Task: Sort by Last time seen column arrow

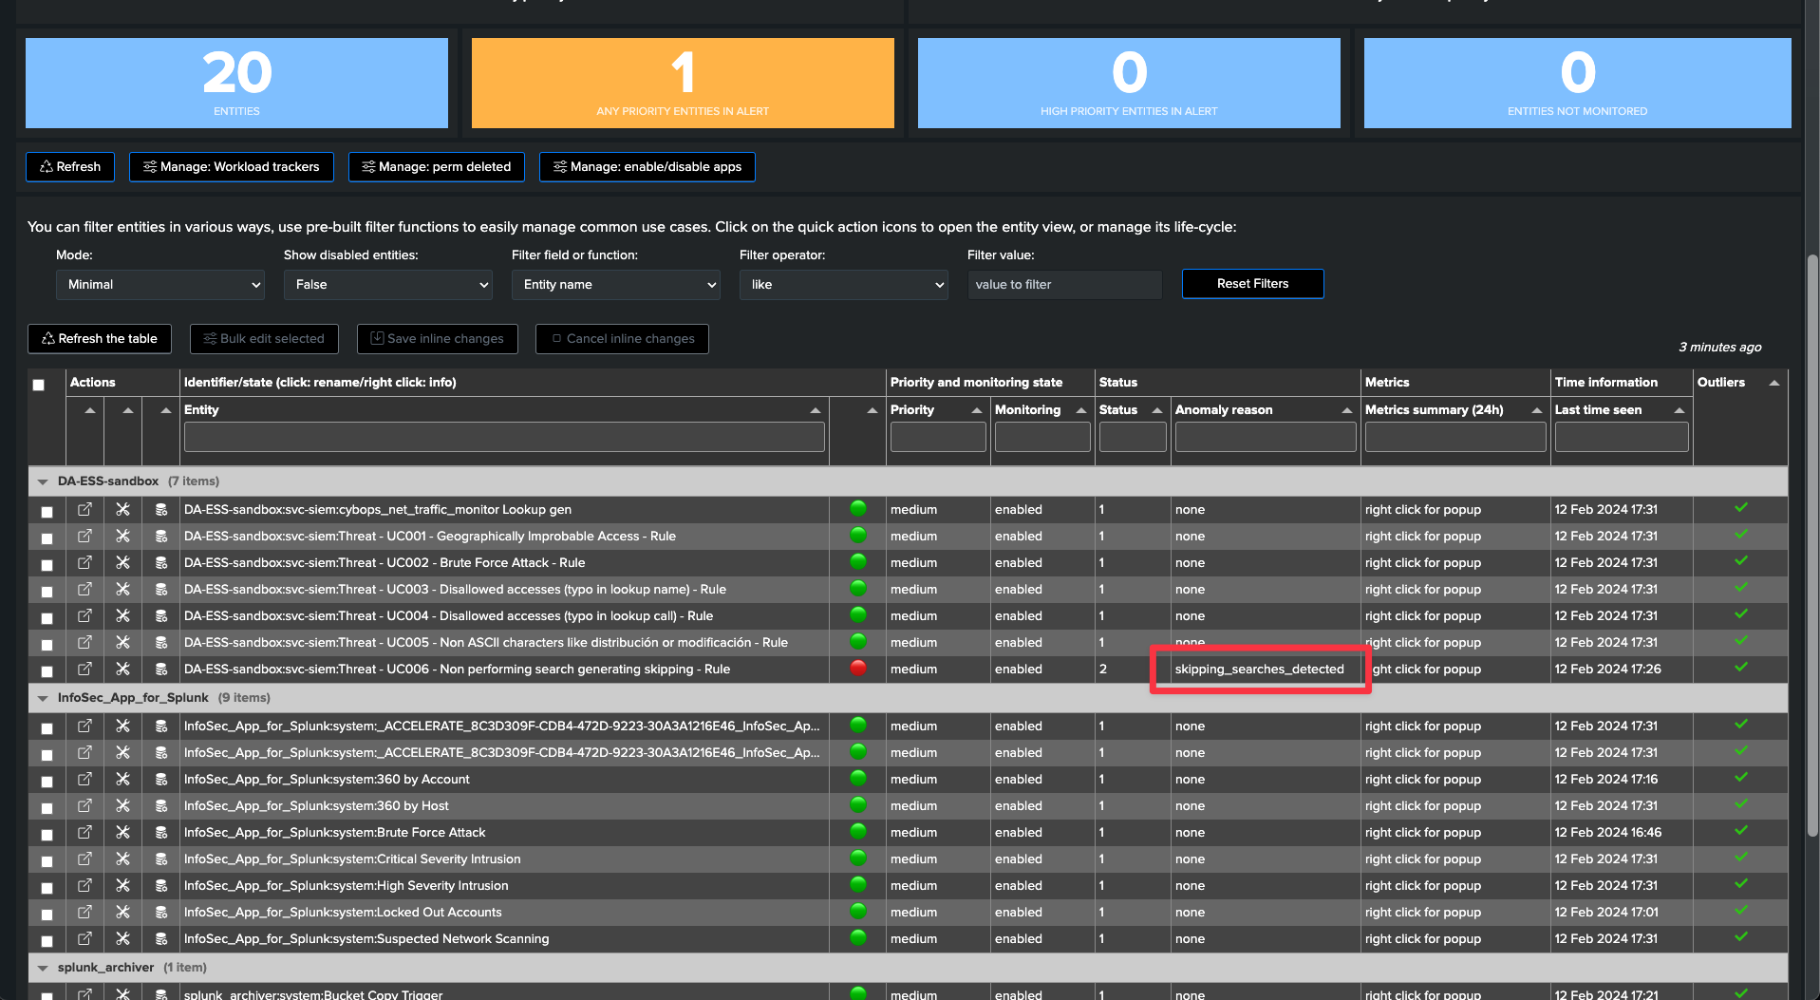Action: (x=1679, y=410)
